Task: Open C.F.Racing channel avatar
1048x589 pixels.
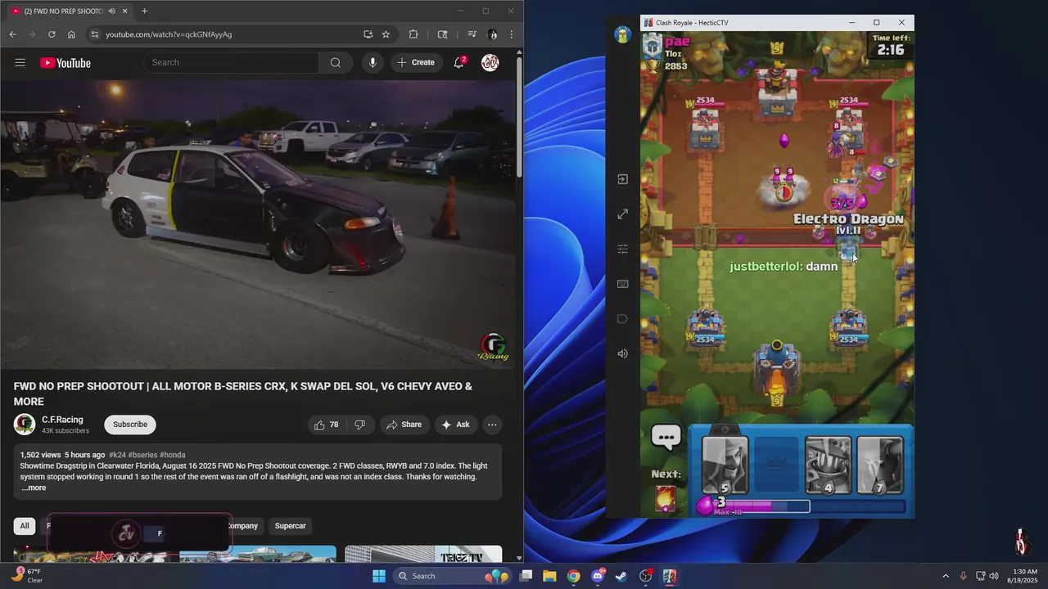Action: [x=25, y=424]
